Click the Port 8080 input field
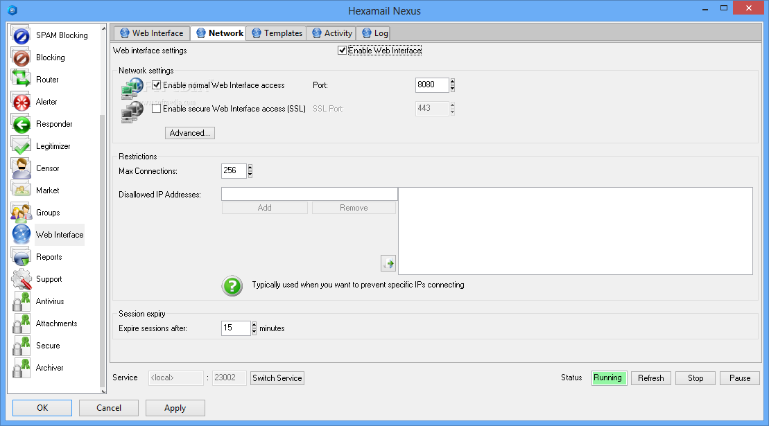The width and height of the screenshot is (769, 426). coord(432,85)
